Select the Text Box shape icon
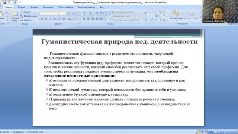The width and height of the screenshot is (238, 134). pos(145,12)
